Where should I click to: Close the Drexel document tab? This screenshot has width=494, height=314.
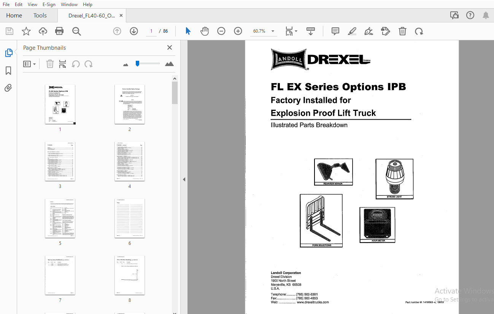click(x=121, y=16)
